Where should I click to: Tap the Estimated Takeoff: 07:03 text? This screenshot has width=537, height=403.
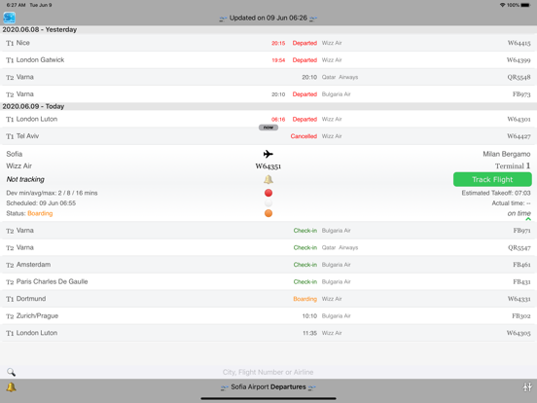coord(496,193)
